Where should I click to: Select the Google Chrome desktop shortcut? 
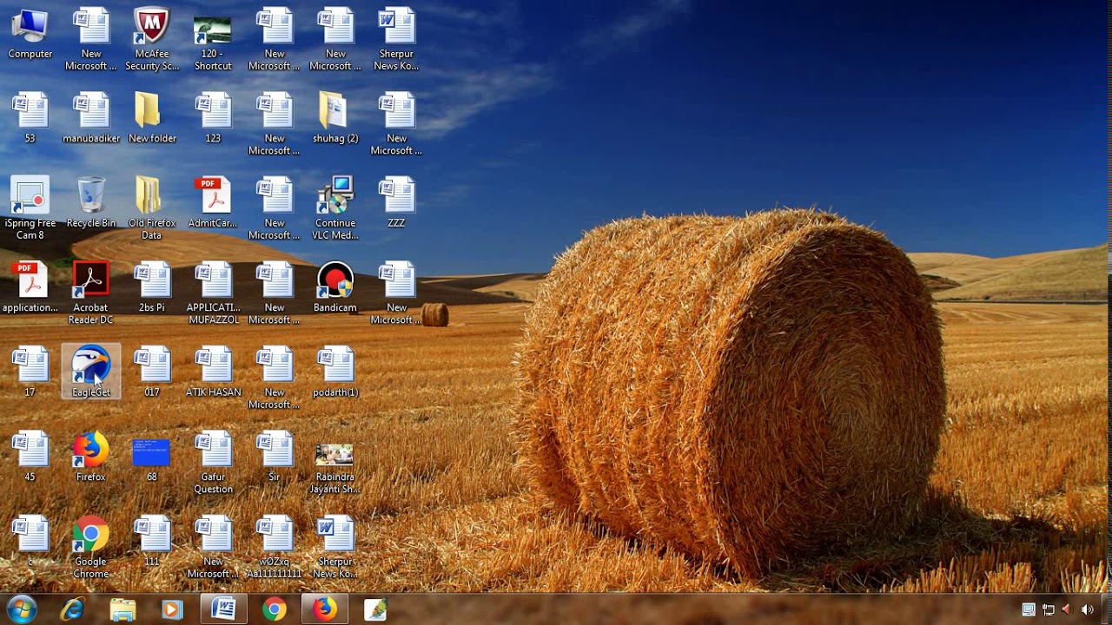pos(91,536)
